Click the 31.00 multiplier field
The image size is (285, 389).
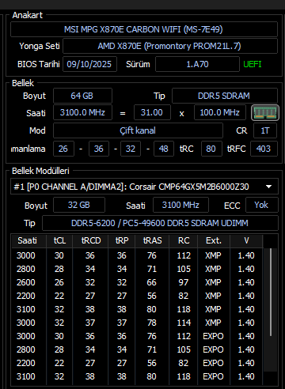(152, 112)
